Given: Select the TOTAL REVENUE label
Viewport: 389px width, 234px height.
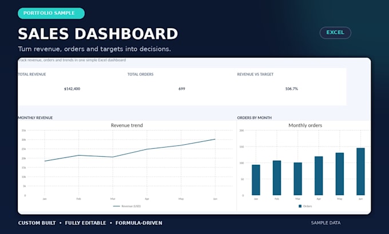Looking at the screenshot, I should pos(32,74).
